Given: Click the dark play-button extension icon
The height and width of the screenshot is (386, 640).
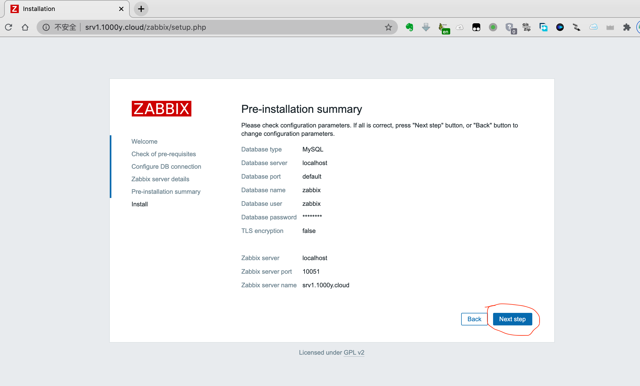Looking at the screenshot, I should click(x=560, y=27).
